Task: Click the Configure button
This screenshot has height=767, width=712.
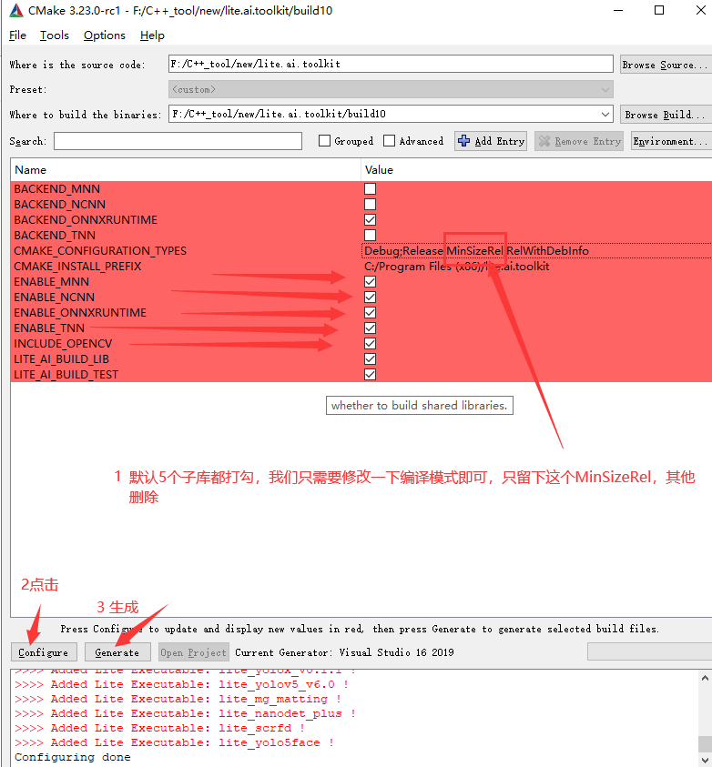Action: click(x=44, y=652)
